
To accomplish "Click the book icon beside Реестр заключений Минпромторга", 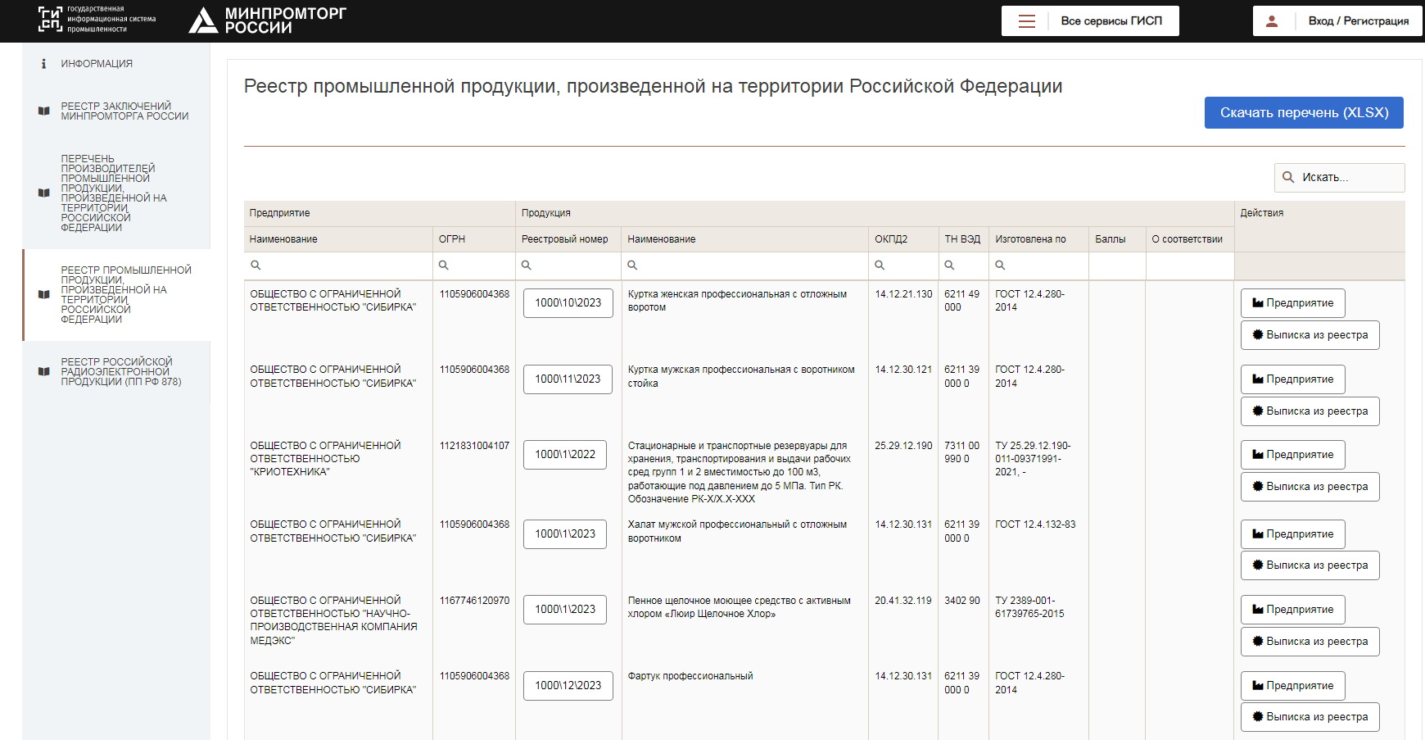I will (x=44, y=111).
